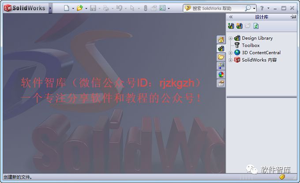The height and width of the screenshot is (183, 300).
Task: Click Add to Library icon
Action: coord(231,26)
